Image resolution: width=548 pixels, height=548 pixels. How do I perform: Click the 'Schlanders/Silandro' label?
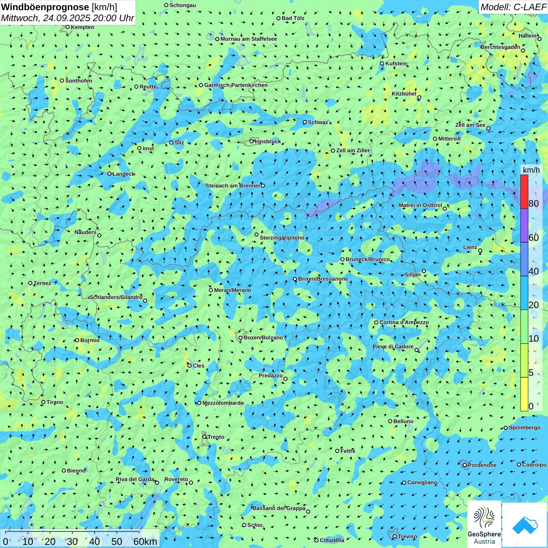point(116,297)
